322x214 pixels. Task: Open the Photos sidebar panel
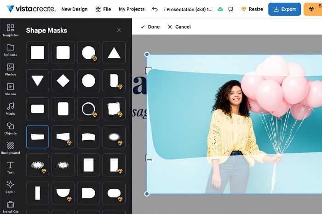pos(10,70)
